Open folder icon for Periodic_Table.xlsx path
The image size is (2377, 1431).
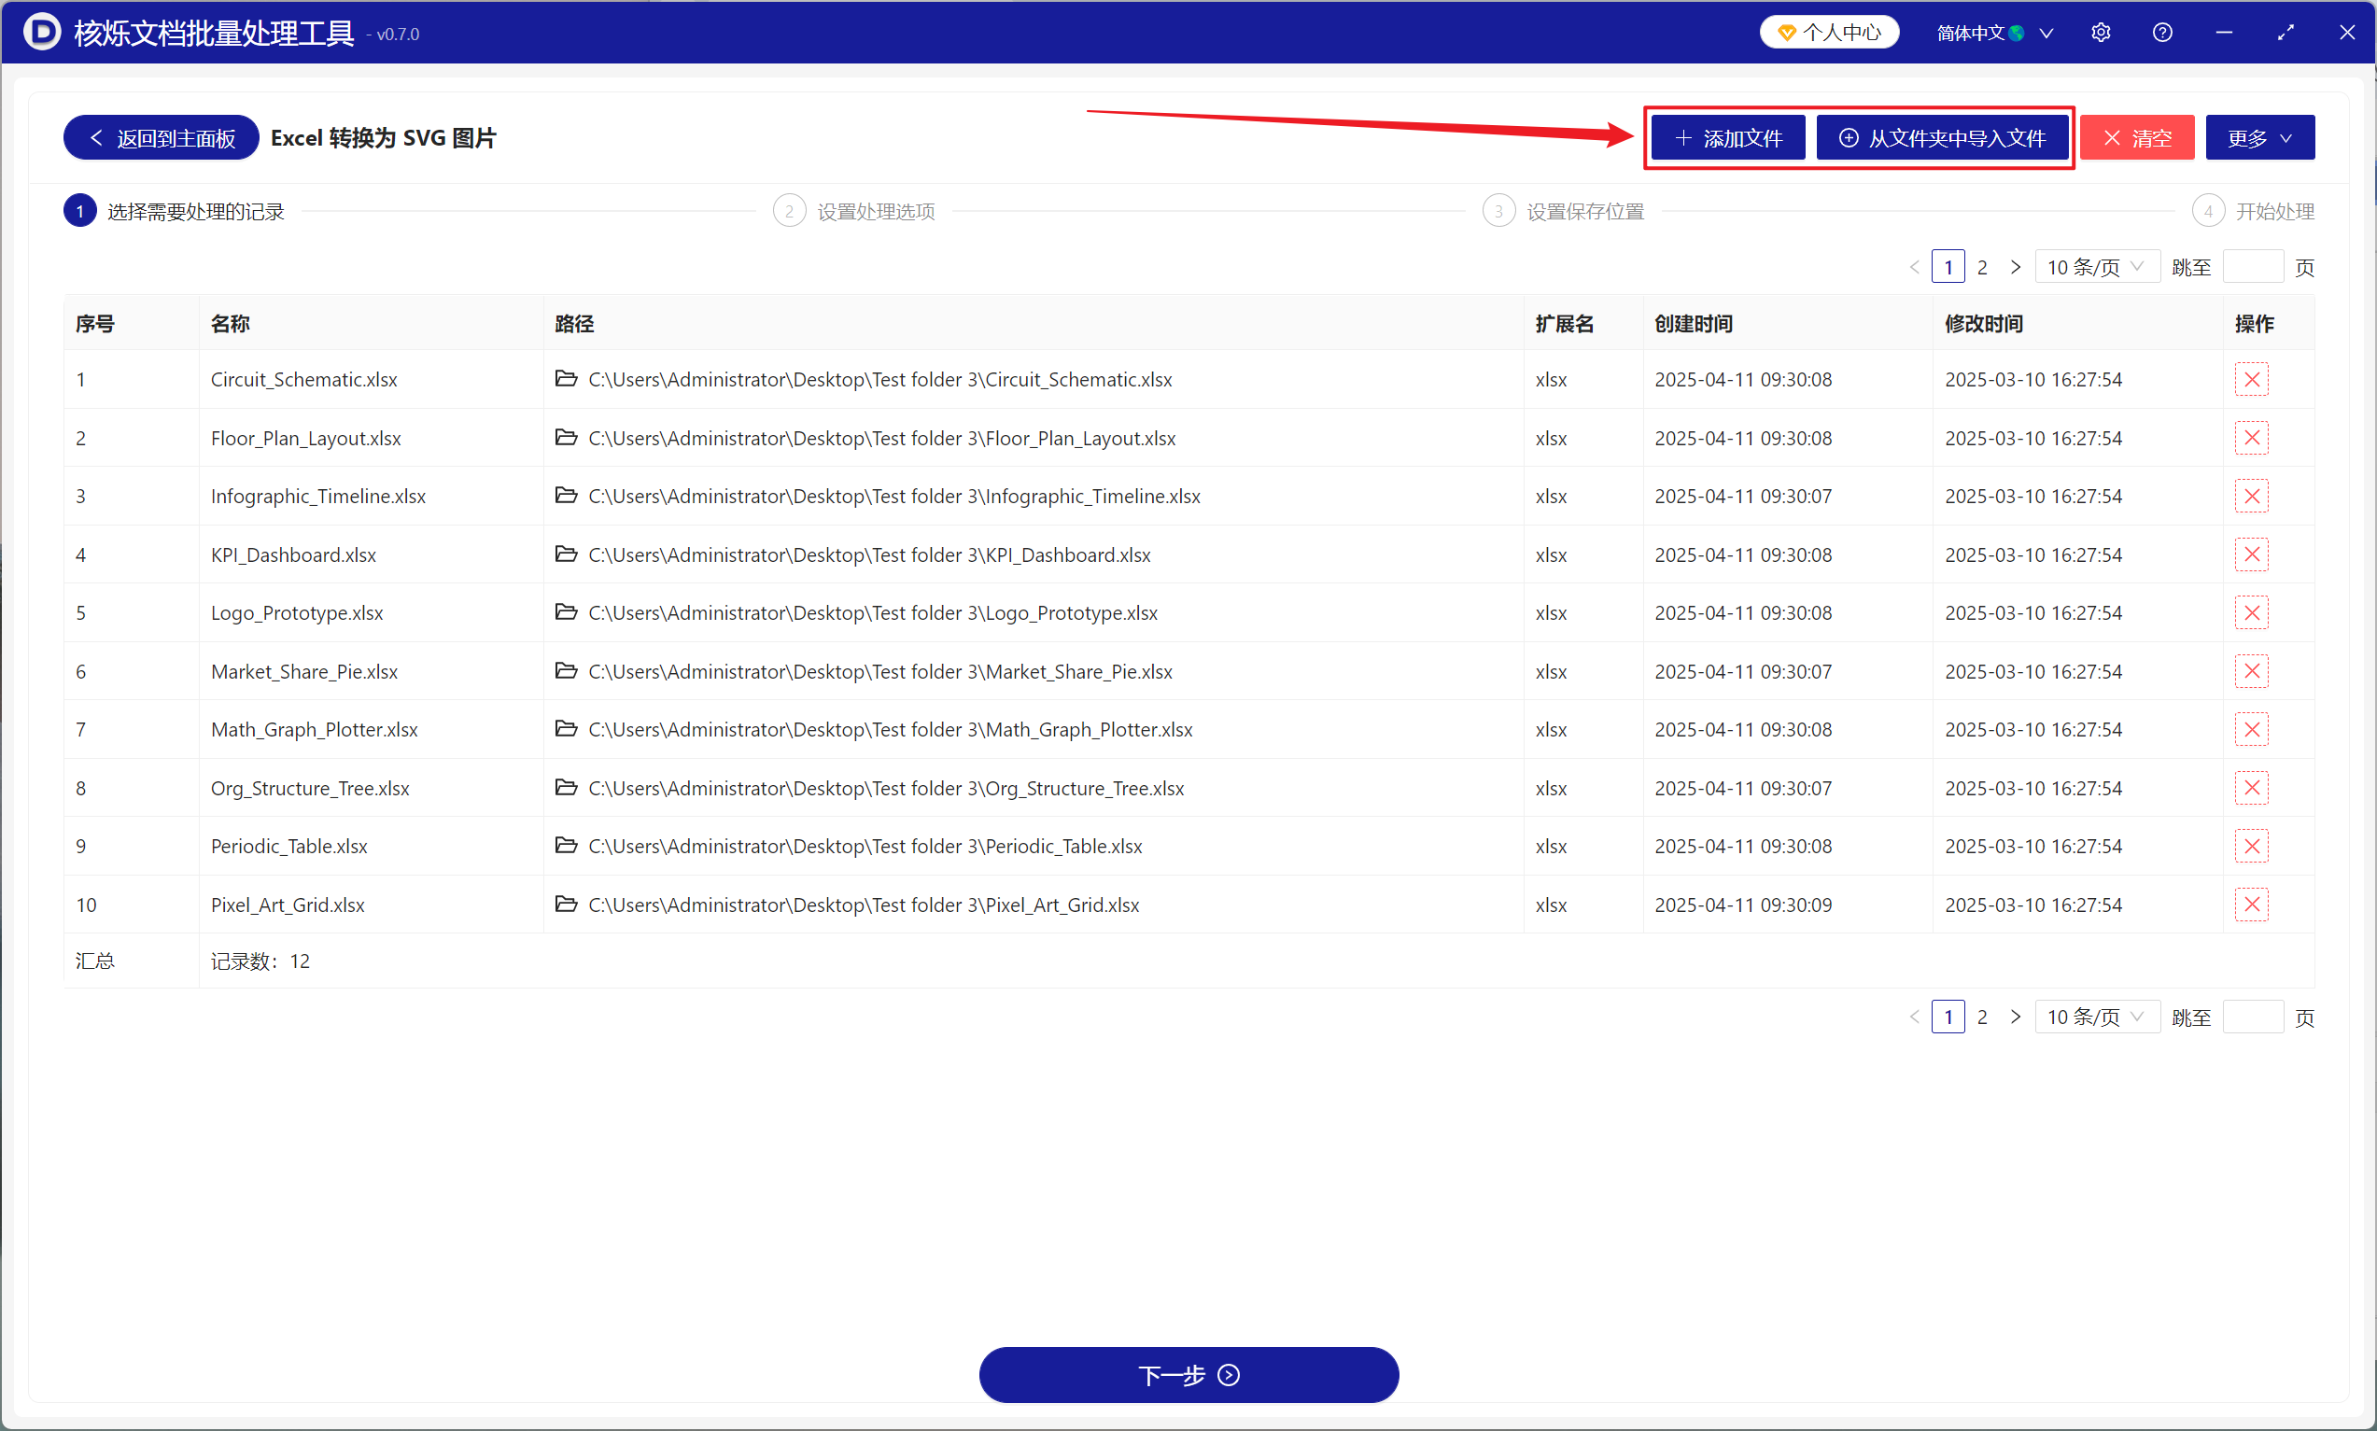tap(566, 846)
